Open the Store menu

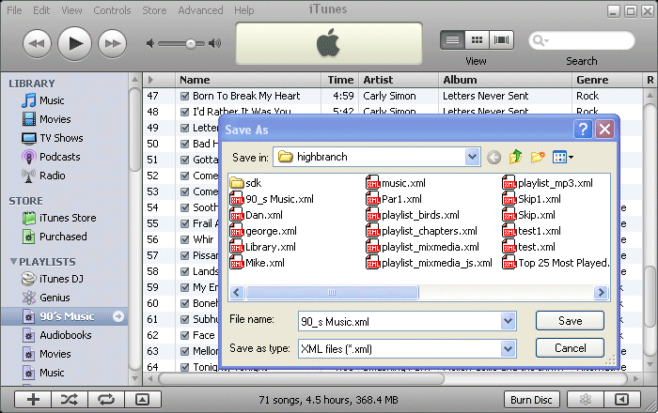(x=154, y=10)
